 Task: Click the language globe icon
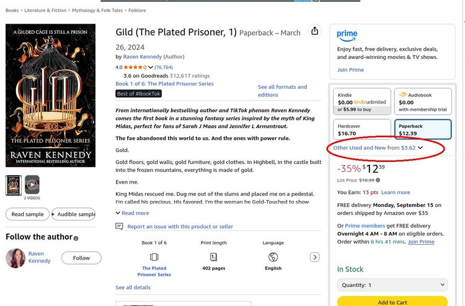pos(273,257)
